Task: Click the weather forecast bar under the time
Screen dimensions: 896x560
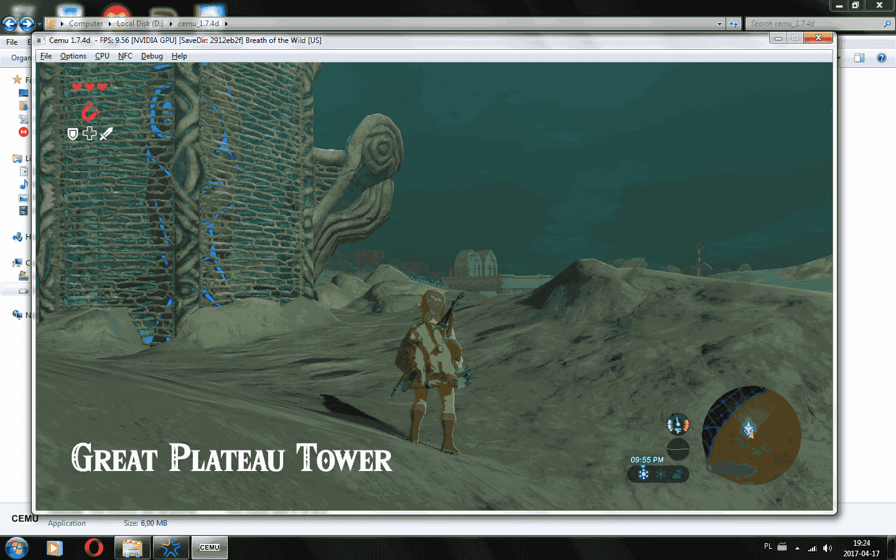Action: point(658,474)
